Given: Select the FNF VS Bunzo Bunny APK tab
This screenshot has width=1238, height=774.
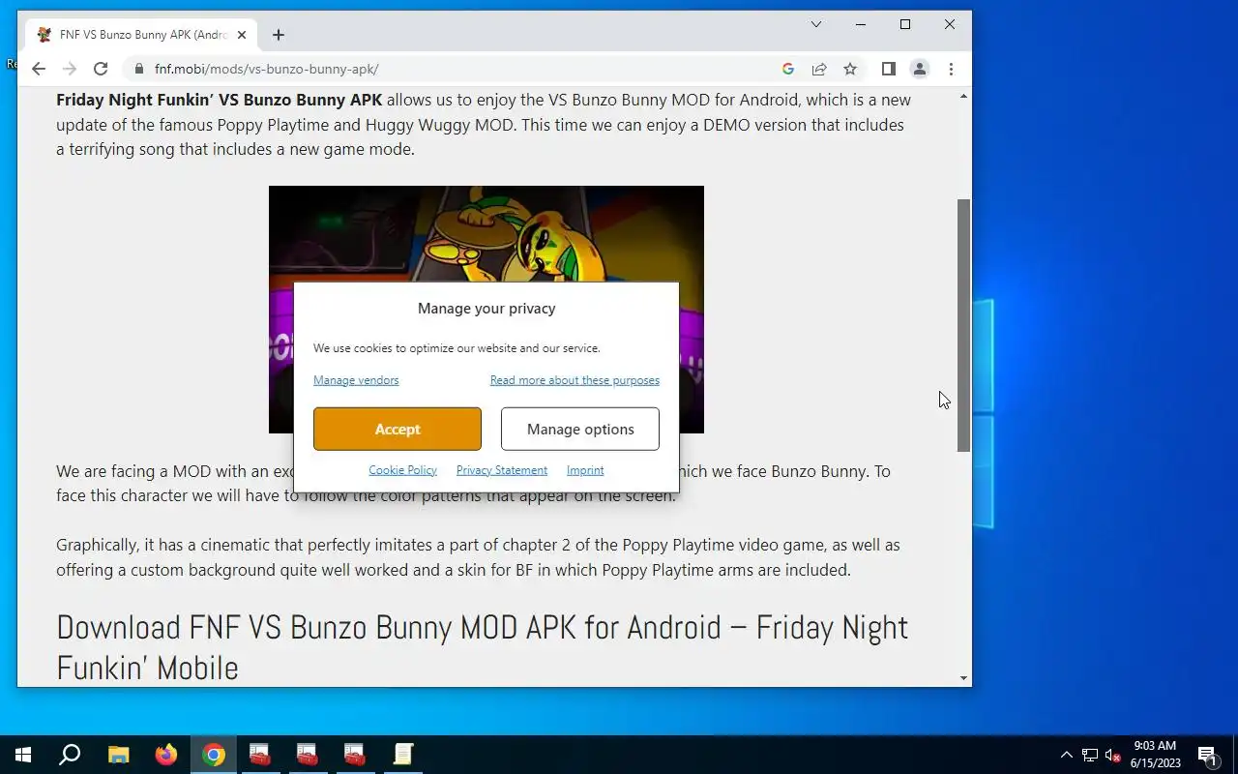Looking at the screenshot, I should point(142,35).
